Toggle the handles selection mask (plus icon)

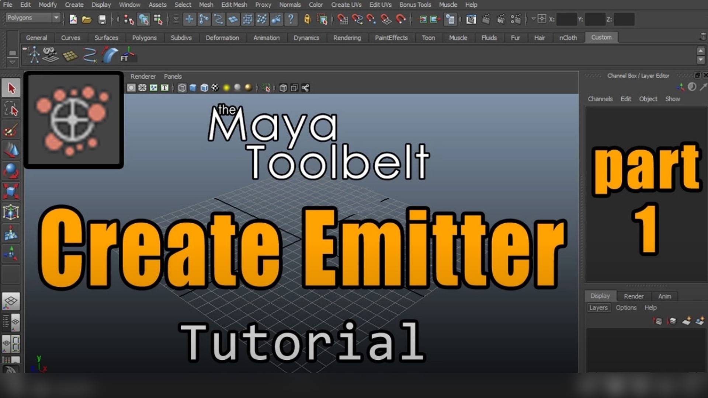click(x=189, y=19)
